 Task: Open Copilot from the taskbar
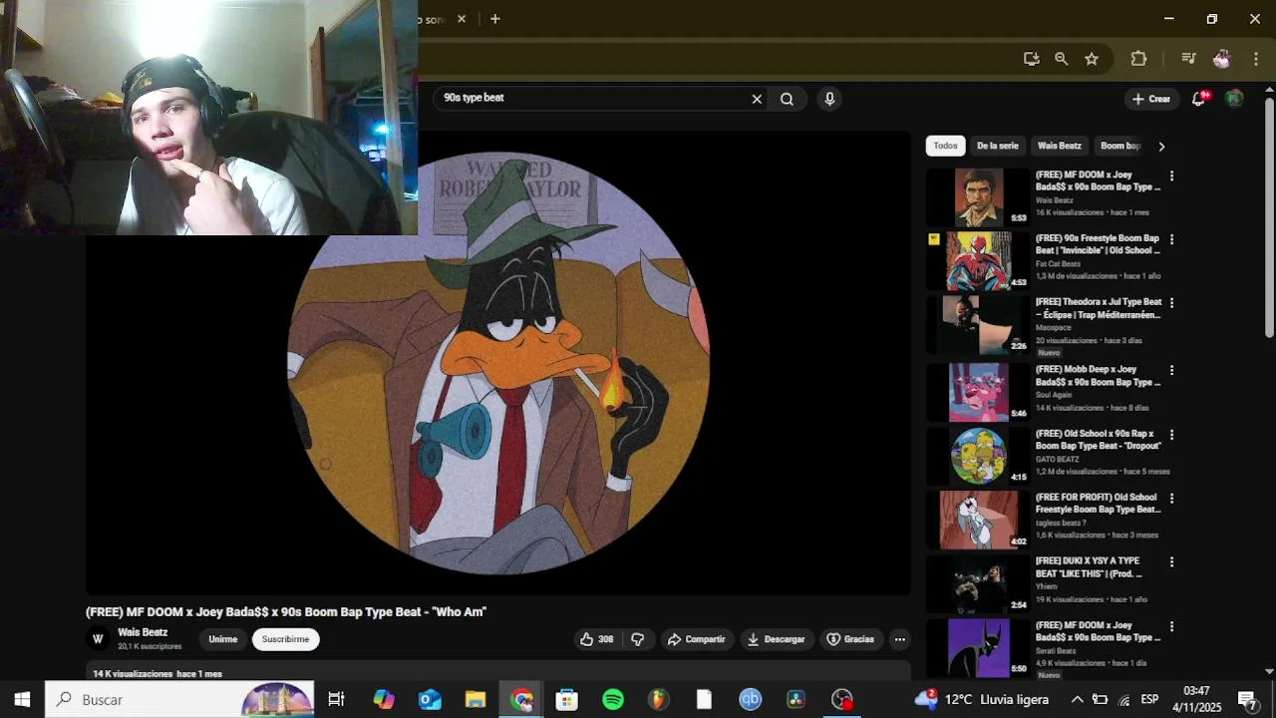click(x=384, y=699)
